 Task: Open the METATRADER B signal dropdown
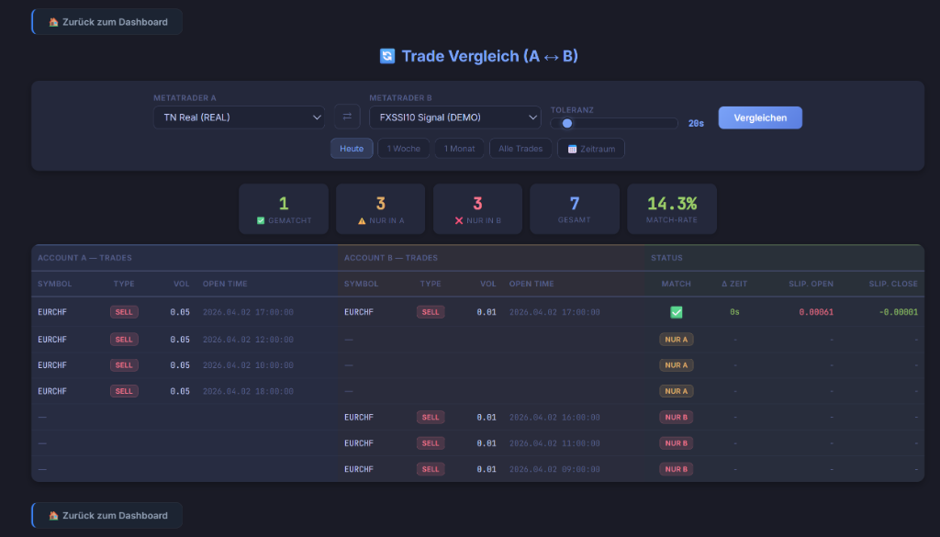454,117
